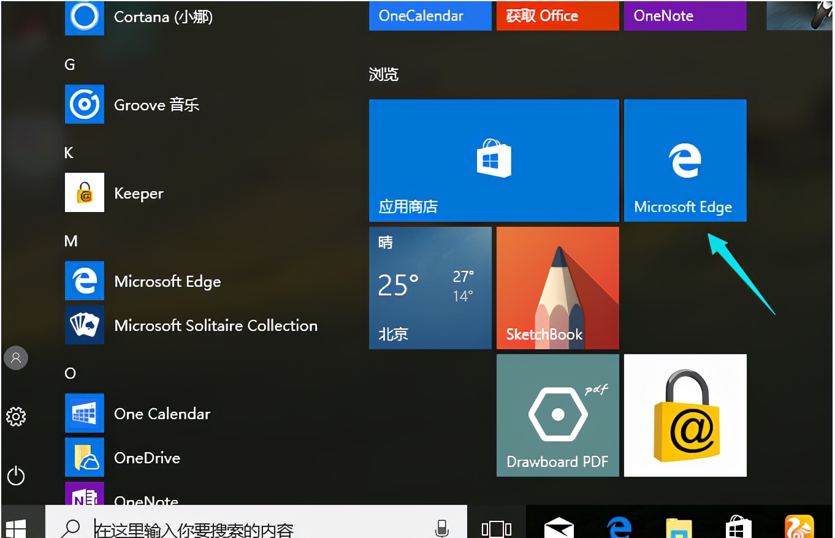Open Settings from the Start menu sidebar
Viewport: 835px width, 538px height.
[x=15, y=416]
